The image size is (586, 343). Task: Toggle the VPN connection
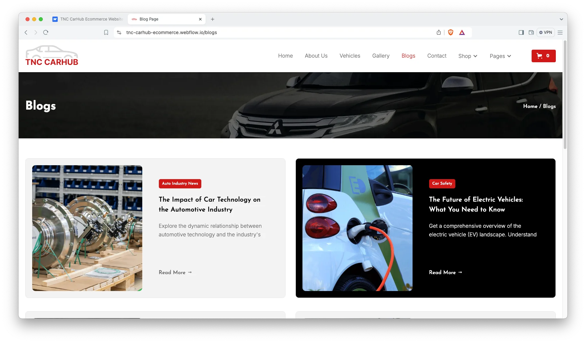(x=546, y=32)
